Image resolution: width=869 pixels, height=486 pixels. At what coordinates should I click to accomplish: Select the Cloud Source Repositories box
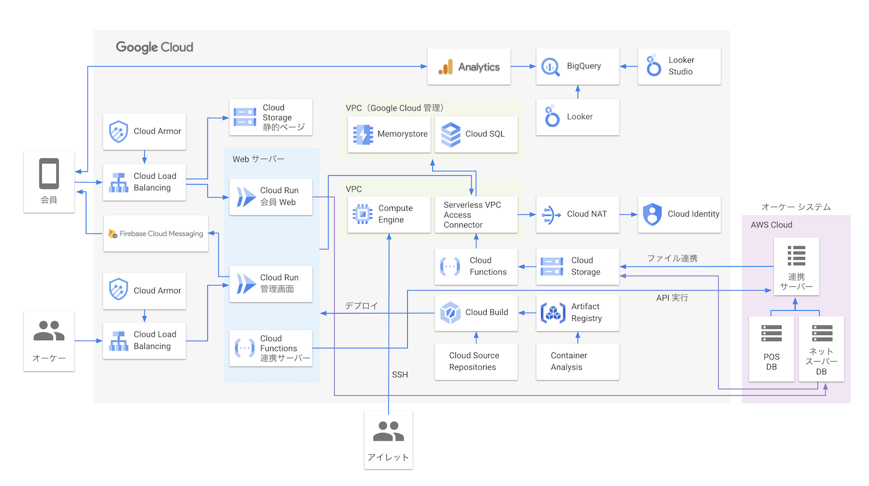pyautogui.click(x=476, y=362)
